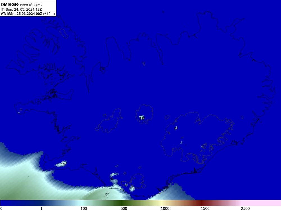Screen dimensions: 281x211
Task: Click the '500' tick label on the color scale
Action: point(124,208)
